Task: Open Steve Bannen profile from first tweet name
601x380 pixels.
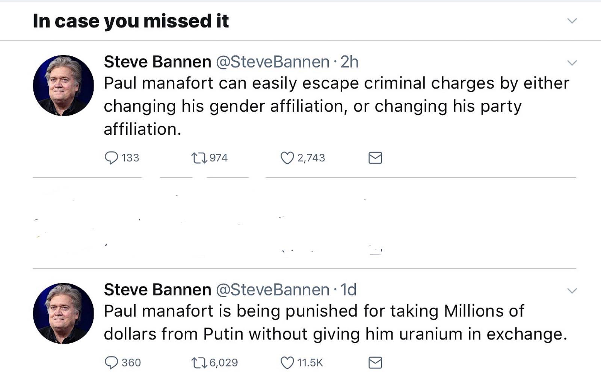Action: click(157, 62)
